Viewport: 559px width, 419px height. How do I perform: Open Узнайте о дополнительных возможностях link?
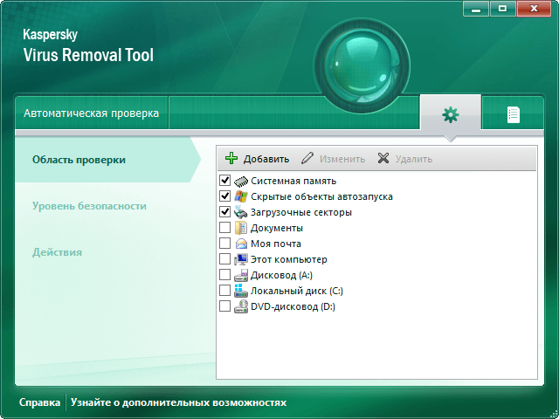pyautogui.click(x=178, y=402)
